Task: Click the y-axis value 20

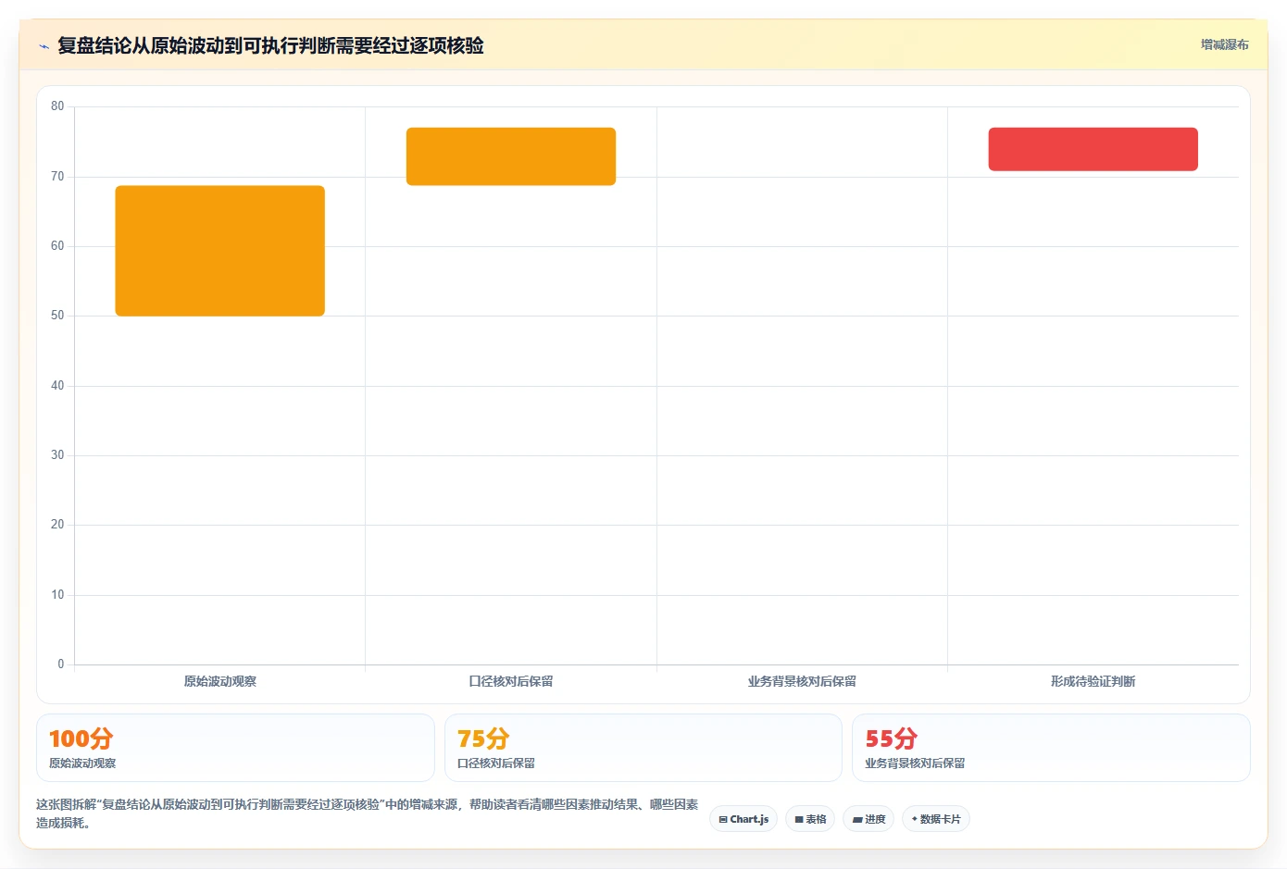Action: point(57,525)
